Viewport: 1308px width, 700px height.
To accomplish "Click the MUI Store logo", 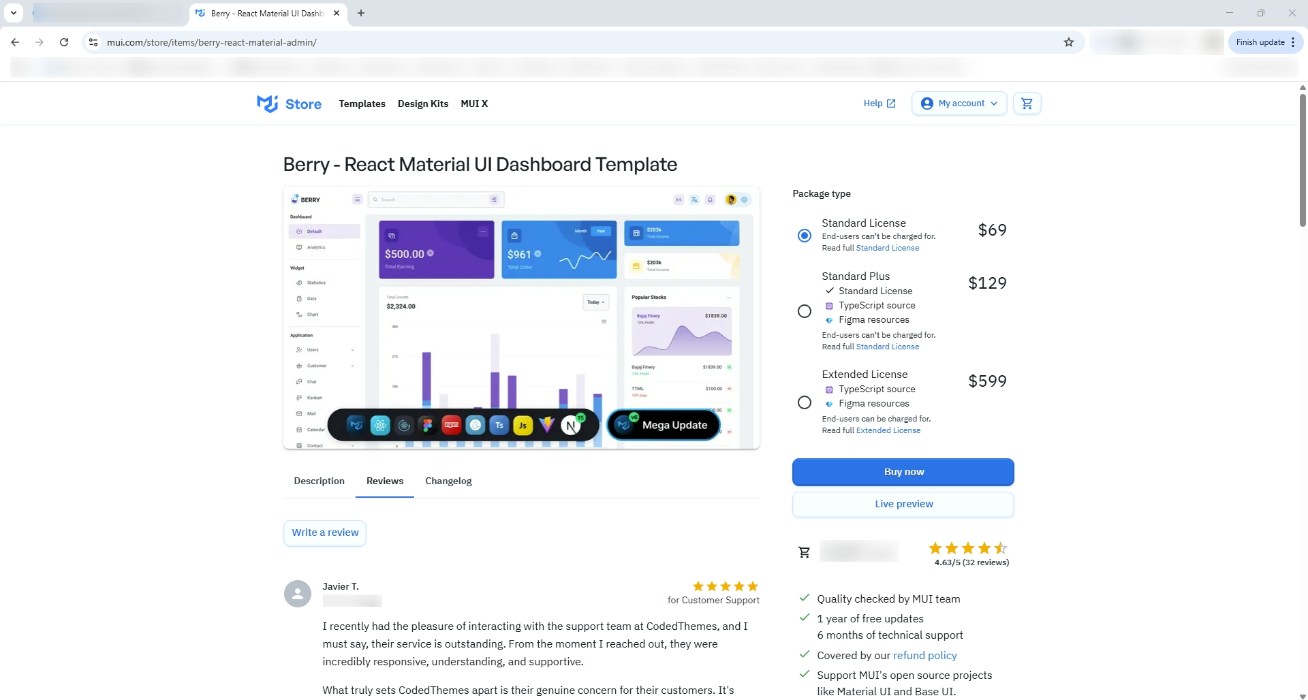I will point(289,104).
